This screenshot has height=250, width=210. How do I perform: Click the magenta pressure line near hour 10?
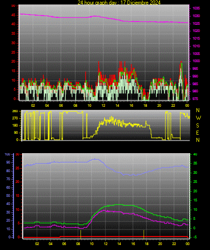tap(89, 17)
